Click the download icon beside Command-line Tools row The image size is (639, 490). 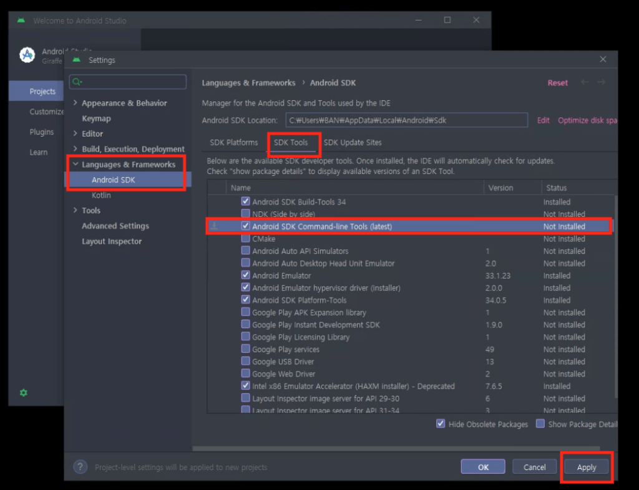(x=215, y=226)
